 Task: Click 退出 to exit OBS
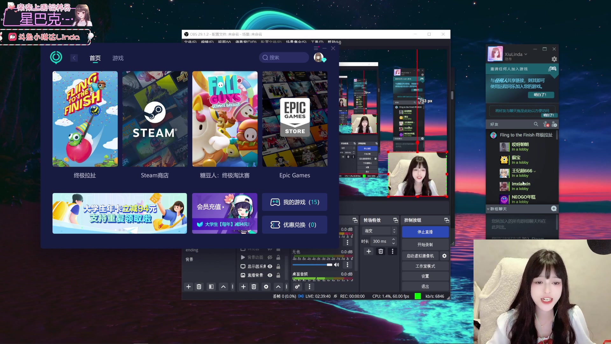click(x=425, y=286)
